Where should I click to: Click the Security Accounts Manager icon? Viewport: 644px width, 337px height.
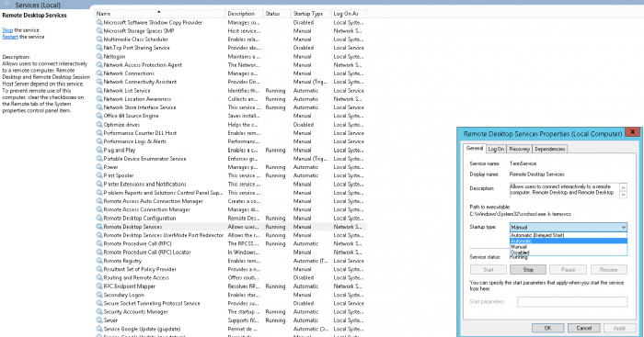(x=99, y=311)
